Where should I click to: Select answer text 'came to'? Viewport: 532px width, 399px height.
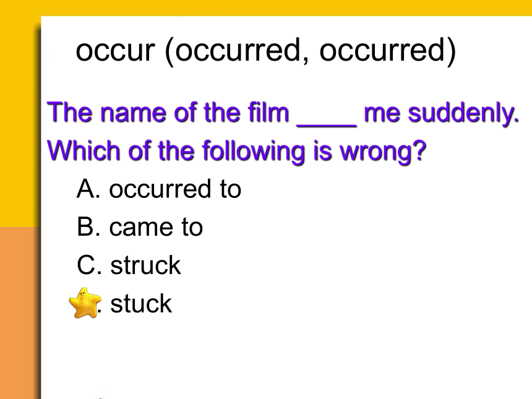[156, 227]
